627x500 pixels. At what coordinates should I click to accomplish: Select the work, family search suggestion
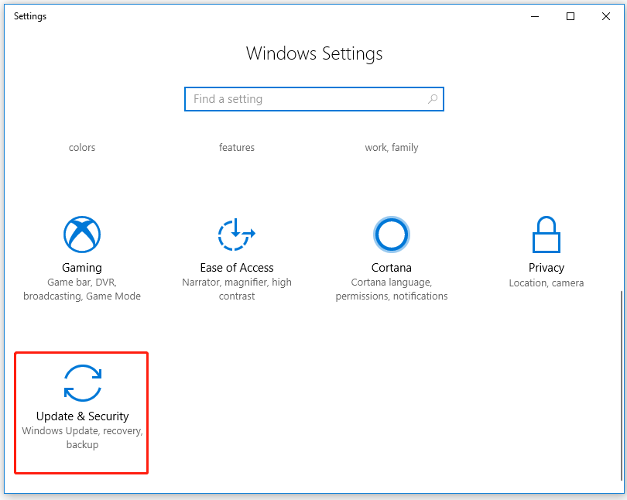coord(391,147)
